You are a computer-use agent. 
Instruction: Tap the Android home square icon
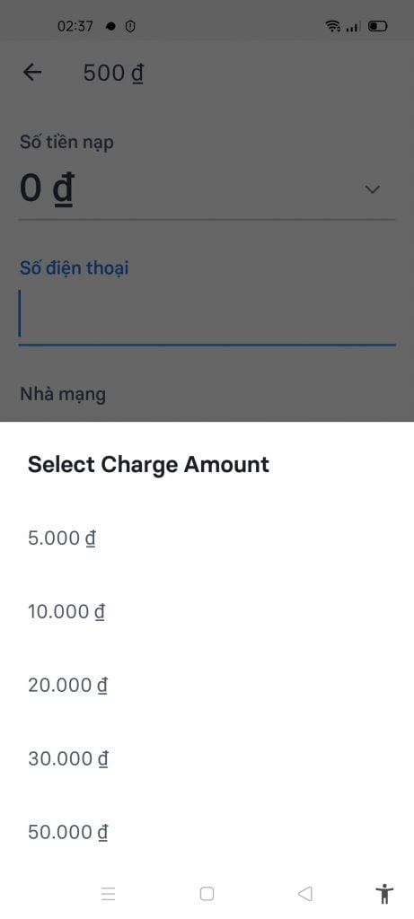coord(207,894)
